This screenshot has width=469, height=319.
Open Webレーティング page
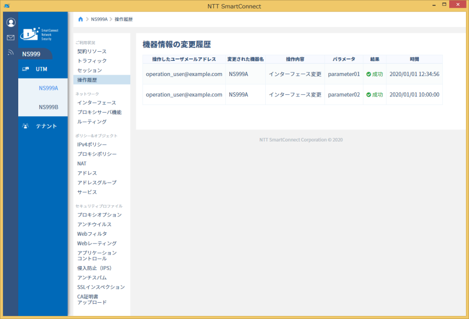tap(97, 243)
